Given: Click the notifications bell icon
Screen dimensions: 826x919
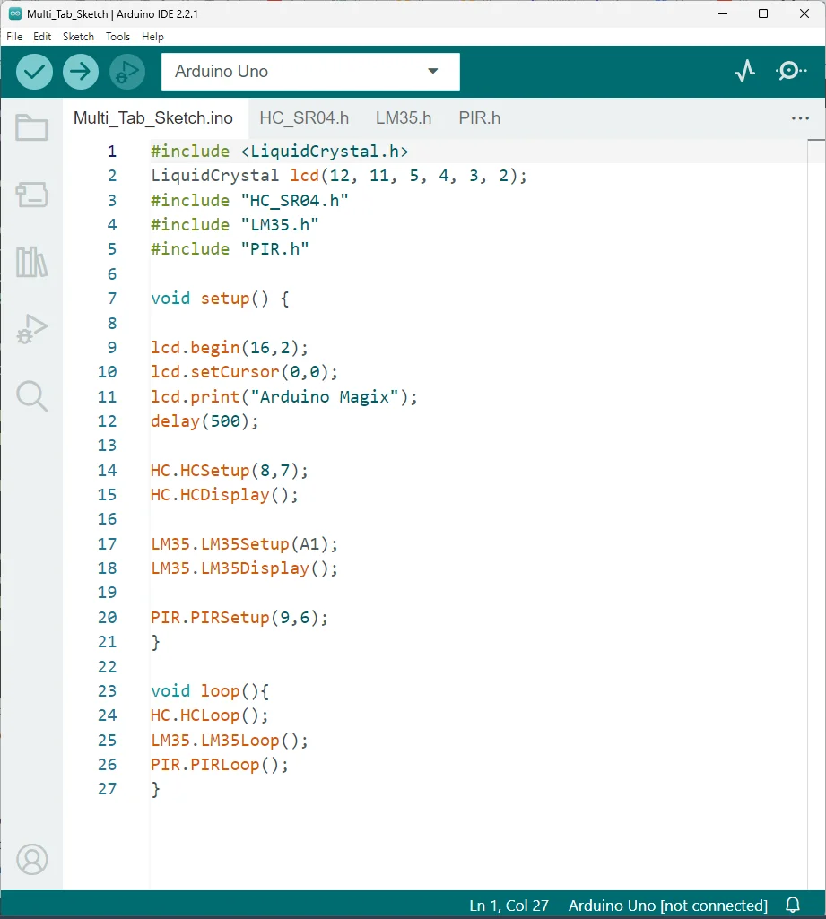Looking at the screenshot, I should [793, 905].
